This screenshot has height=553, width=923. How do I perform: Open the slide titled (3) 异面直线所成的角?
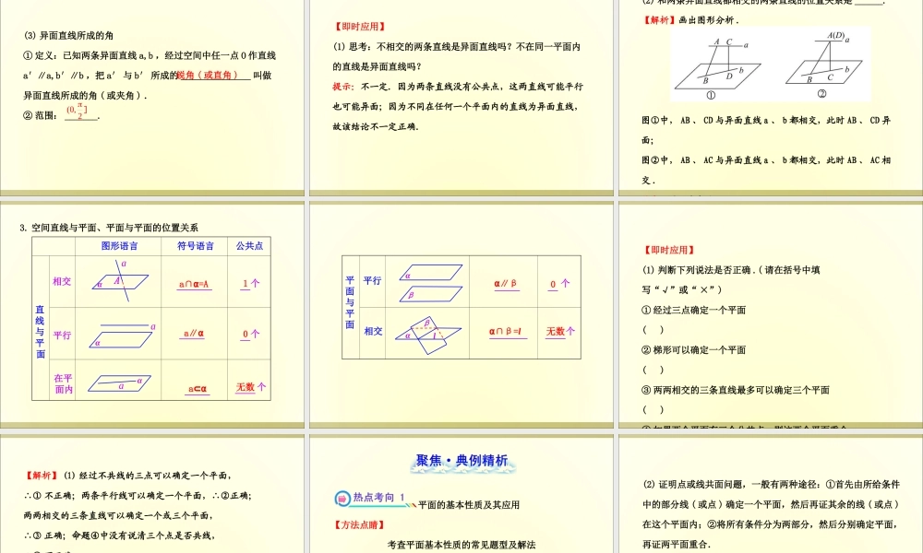[152, 97]
